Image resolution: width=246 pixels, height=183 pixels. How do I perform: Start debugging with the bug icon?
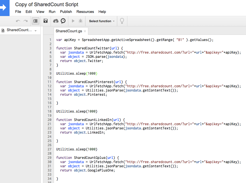80,21
